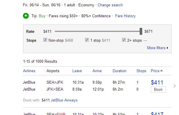
Task: Sort results by Leave time
Action: (x=77, y=71)
